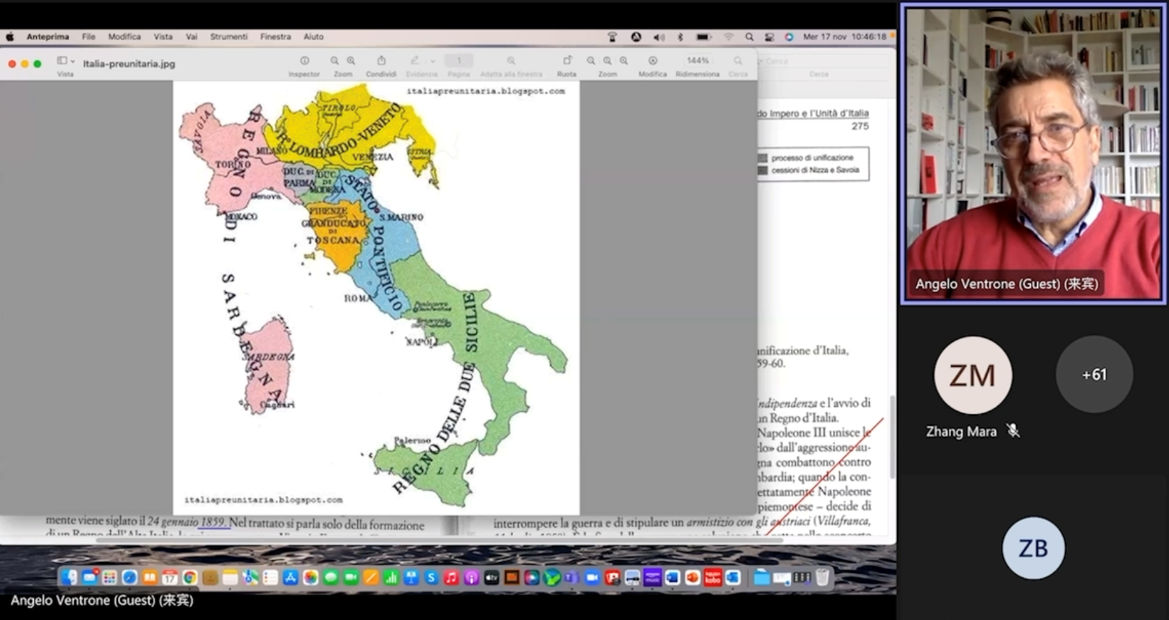Open the File menu
1169x620 pixels.
click(89, 37)
